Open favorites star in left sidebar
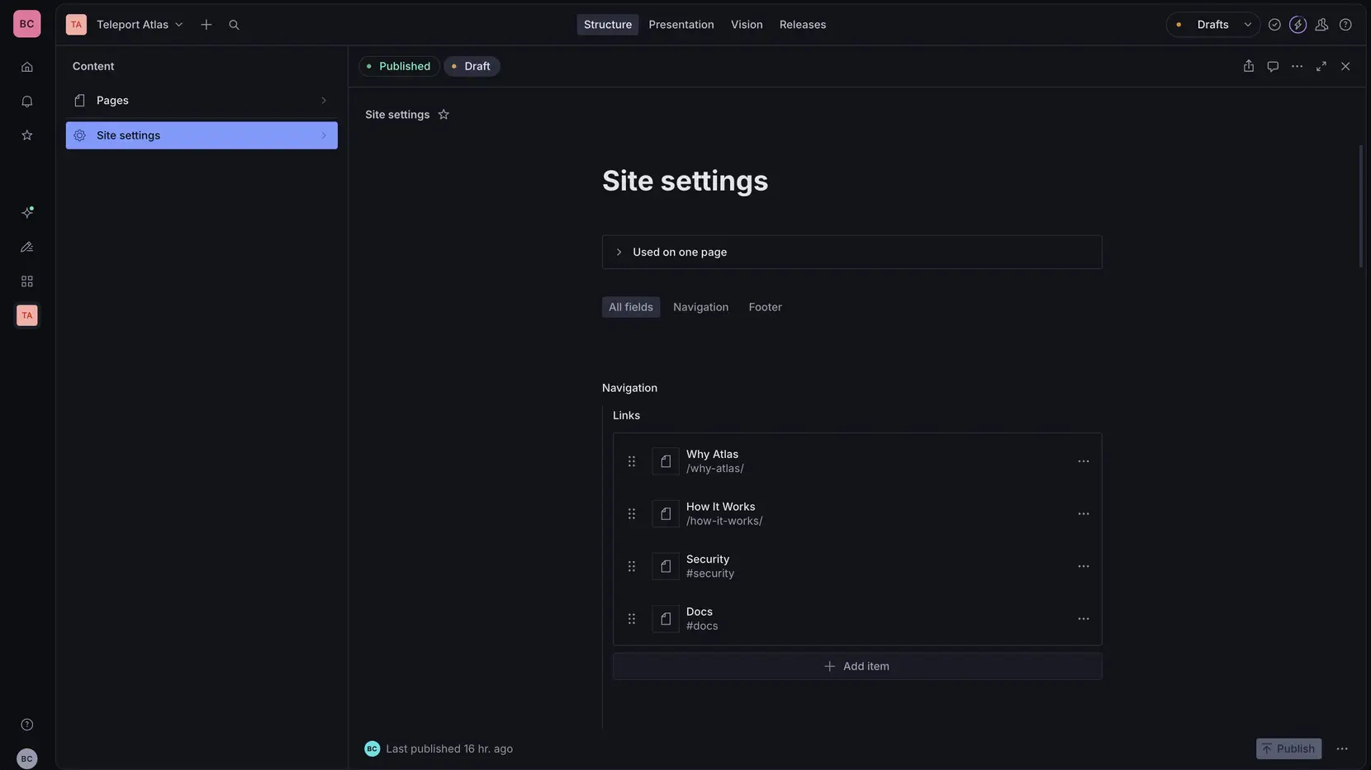Image resolution: width=1371 pixels, height=770 pixels. click(x=27, y=135)
